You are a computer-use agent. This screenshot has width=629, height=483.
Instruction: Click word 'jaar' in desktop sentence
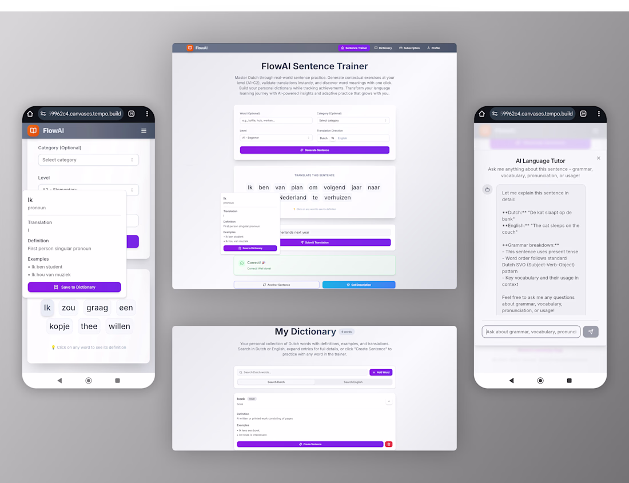[356, 187]
